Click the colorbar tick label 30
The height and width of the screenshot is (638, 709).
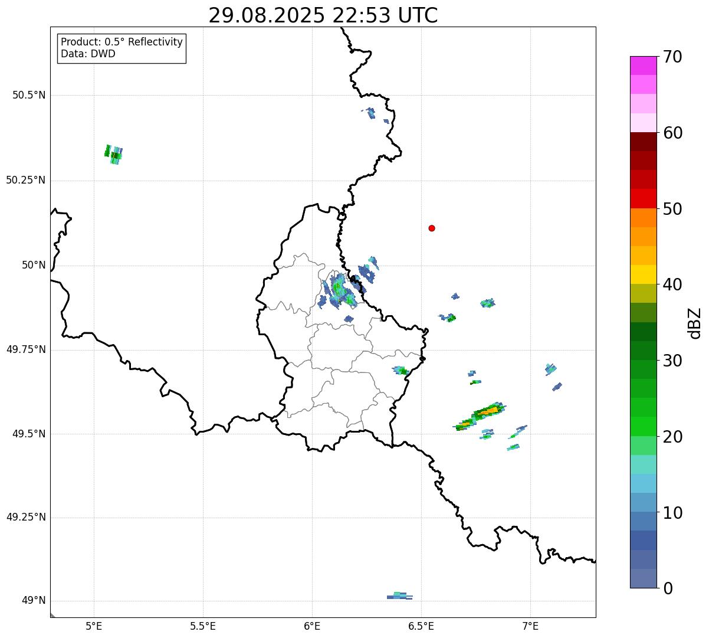point(672,361)
